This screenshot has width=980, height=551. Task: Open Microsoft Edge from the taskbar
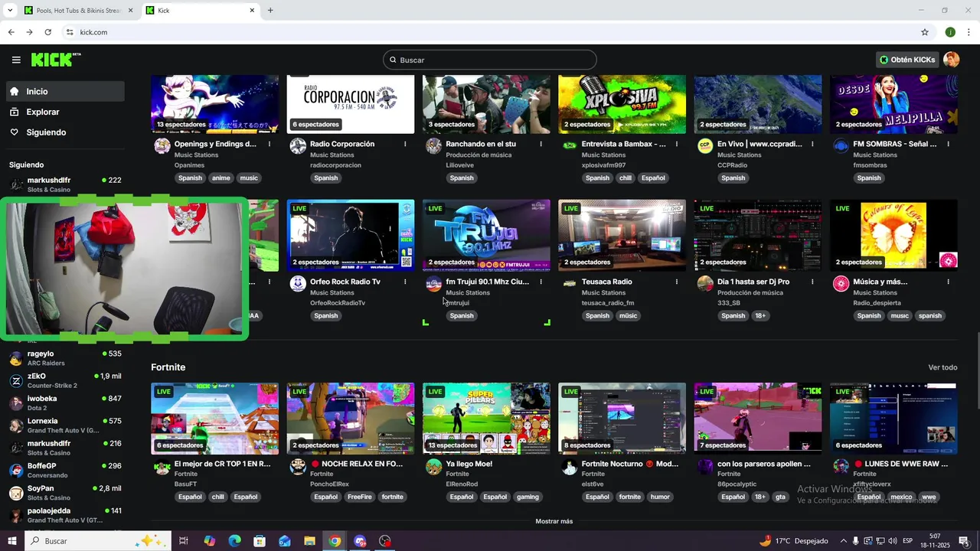click(235, 541)
